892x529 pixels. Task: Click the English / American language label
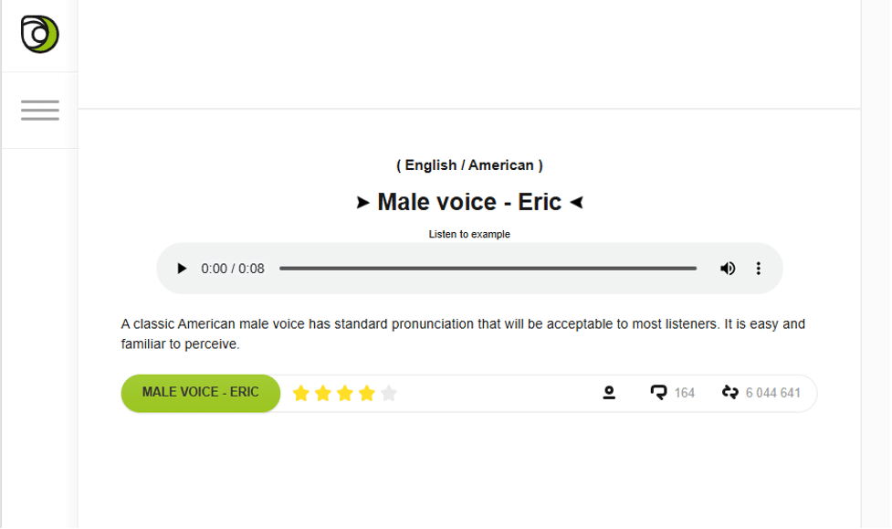click(469, 165)
